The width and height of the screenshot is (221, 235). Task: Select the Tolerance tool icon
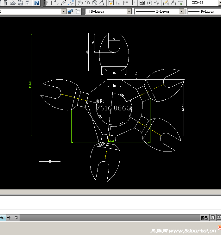[x=142, y=3]
